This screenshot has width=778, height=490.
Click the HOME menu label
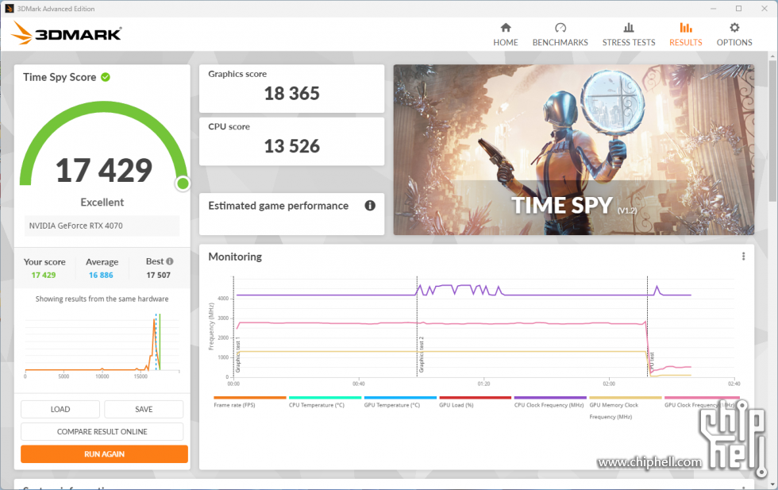[506, 43]
